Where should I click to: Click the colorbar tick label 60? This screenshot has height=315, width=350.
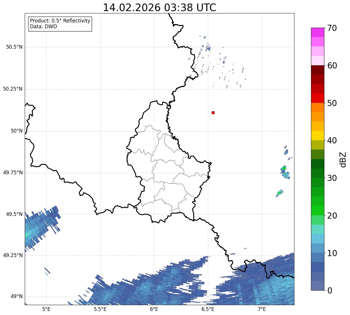(x=332, y=66)
